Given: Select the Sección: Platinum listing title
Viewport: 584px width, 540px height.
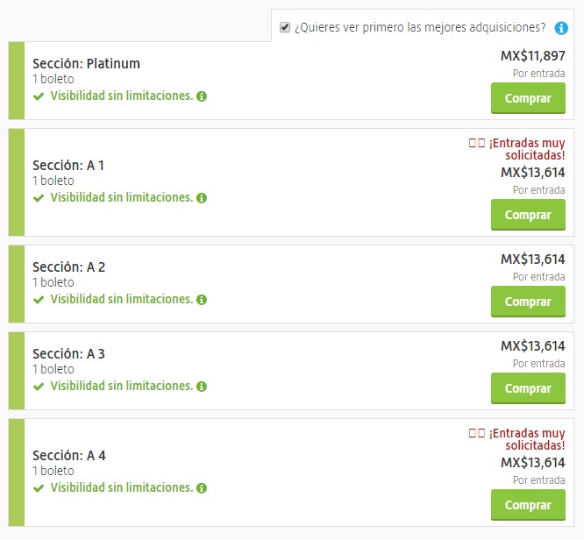Looking at the screenshot, I should (86, 63).
